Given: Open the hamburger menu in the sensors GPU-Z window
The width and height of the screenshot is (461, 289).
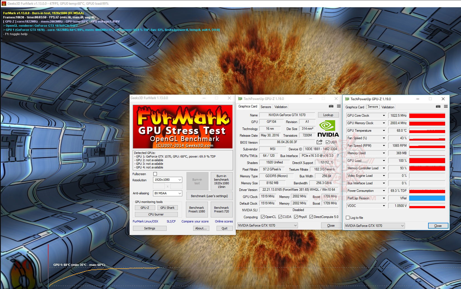Looking at the screenshot, I should click(446, 107).
